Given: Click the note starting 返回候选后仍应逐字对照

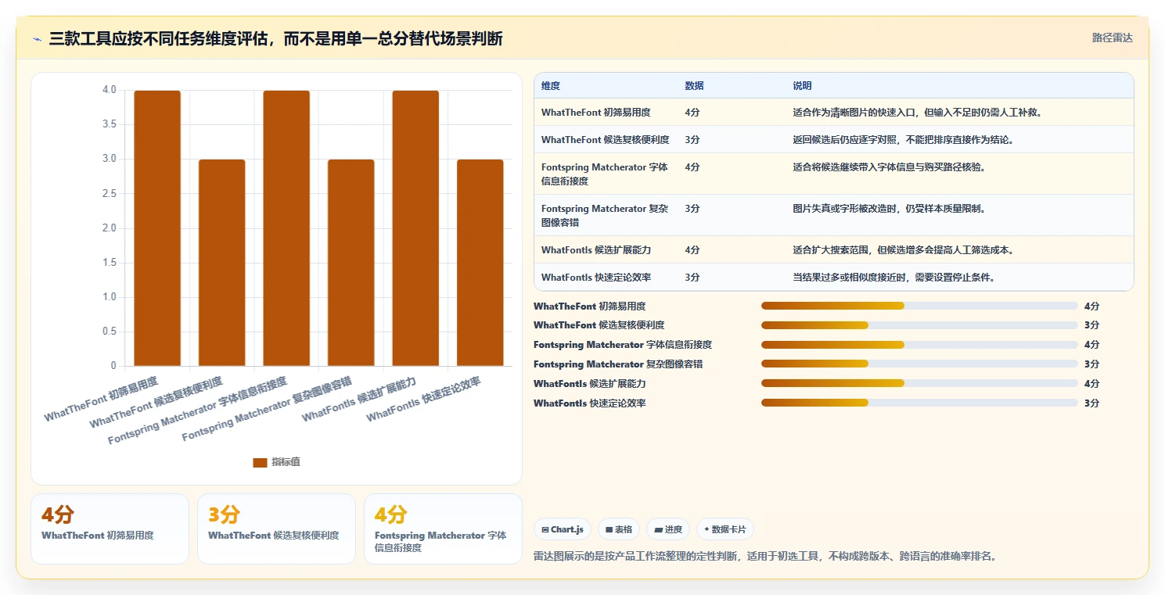Looking at the screenshot, I should [x=904, y=140].
